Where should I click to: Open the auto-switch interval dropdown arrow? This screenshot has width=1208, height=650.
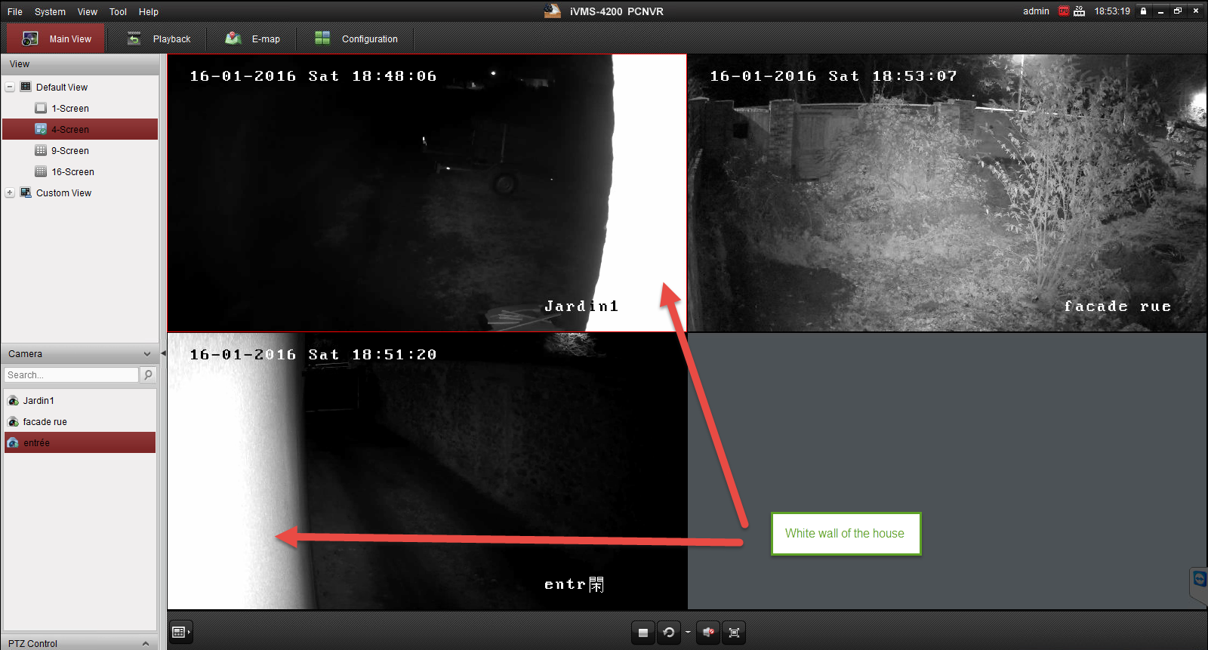point(688,633)
